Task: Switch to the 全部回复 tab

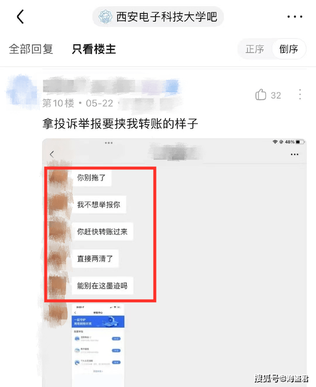Action: click(x=31, y=49)
